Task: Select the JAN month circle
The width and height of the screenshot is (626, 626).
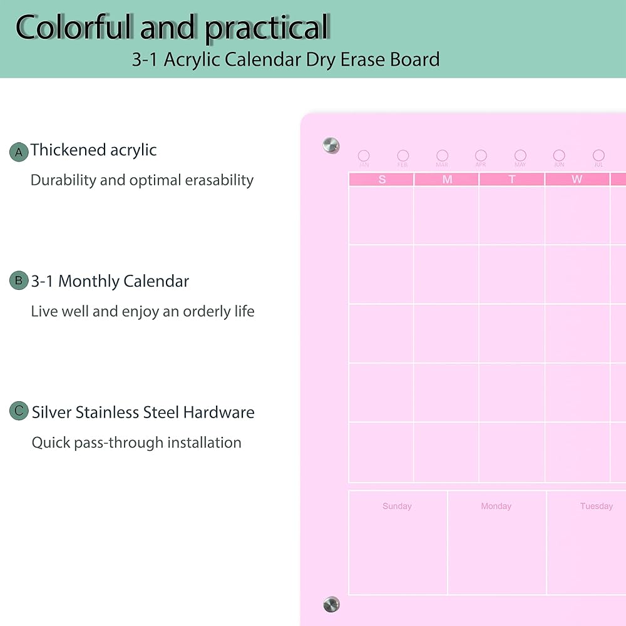Action: pos(364,155)
